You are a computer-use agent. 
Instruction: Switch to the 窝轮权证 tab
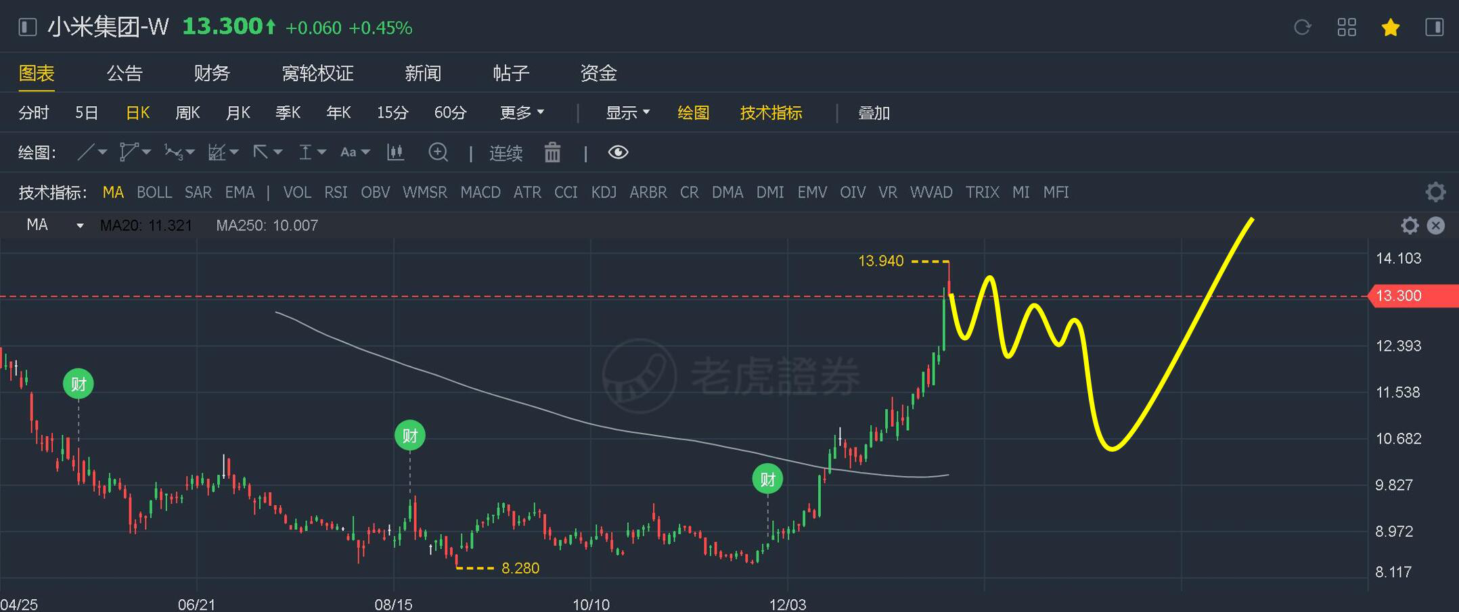pos(317,72)
